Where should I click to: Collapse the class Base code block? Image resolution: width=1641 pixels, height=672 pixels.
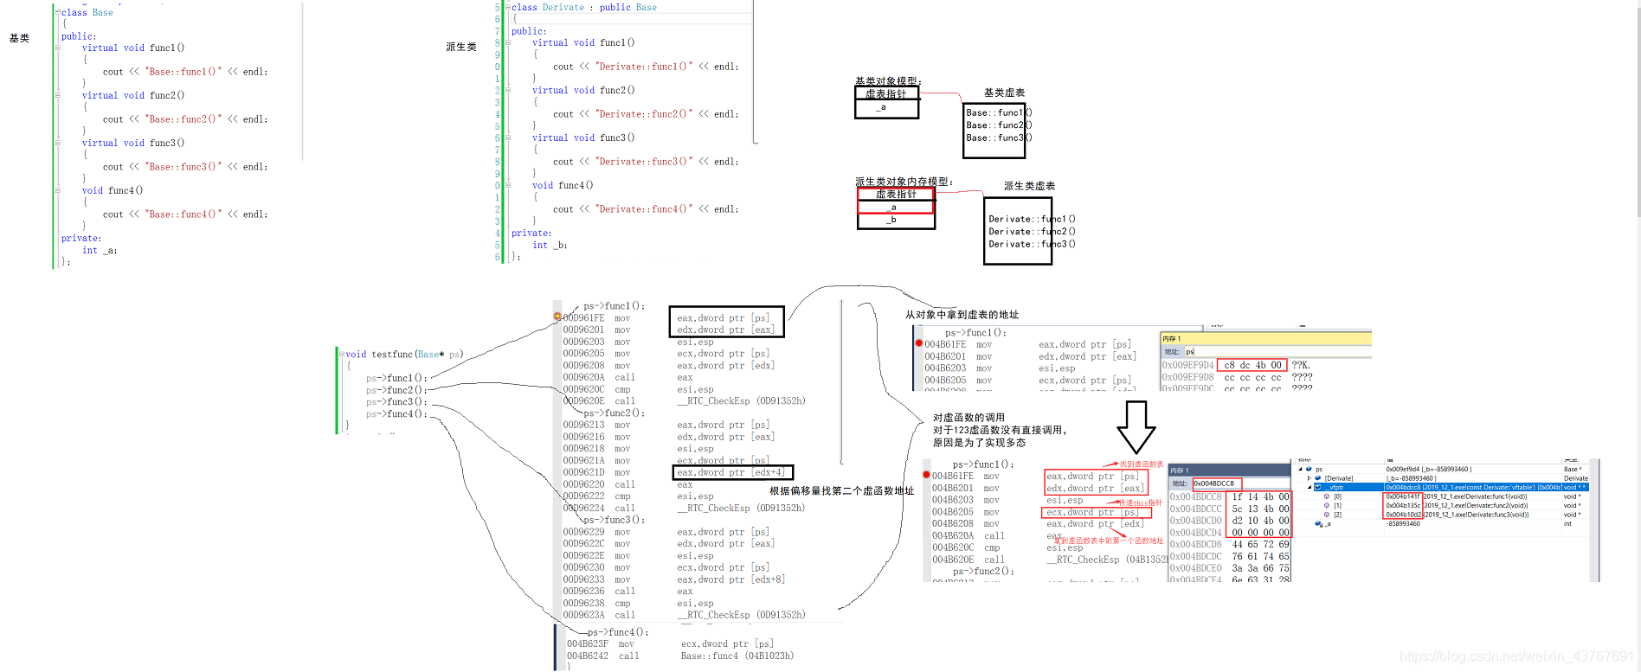pos(58,12)
